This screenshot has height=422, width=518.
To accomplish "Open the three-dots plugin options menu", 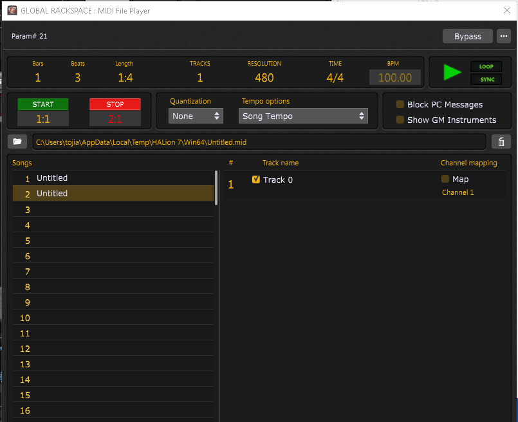I will pos(503,36).
